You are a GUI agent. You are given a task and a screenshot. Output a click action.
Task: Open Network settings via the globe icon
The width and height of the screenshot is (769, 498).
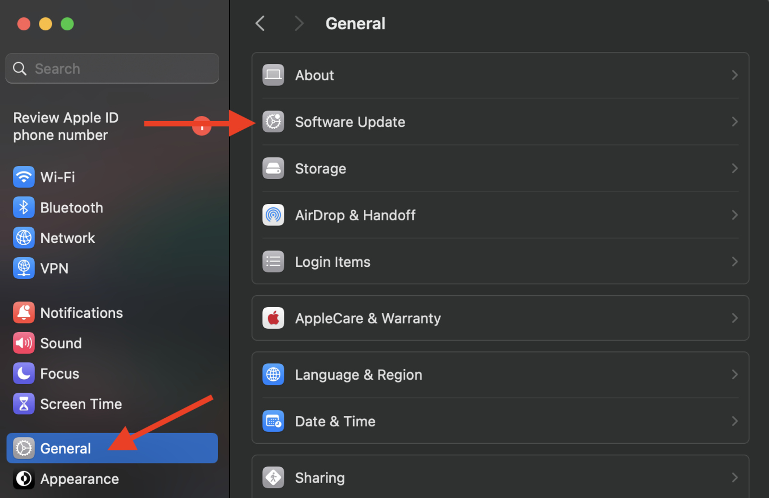coord(24,237)
